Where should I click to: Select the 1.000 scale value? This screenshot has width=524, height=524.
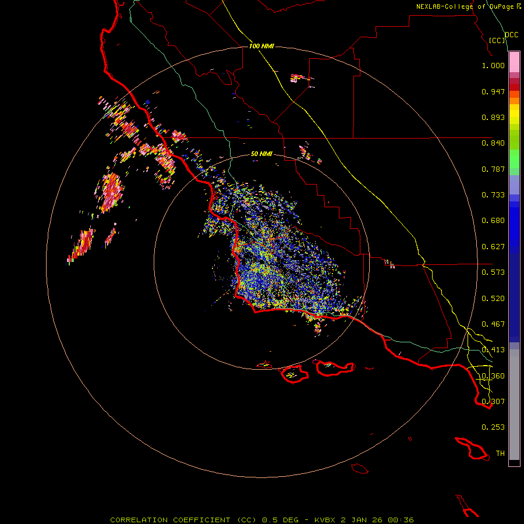coord(493,65)
